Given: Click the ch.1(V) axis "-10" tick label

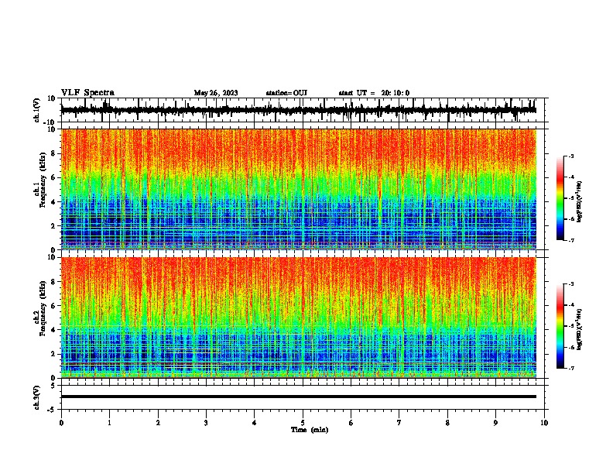Looking at the screenshot, I should point(50,122).
